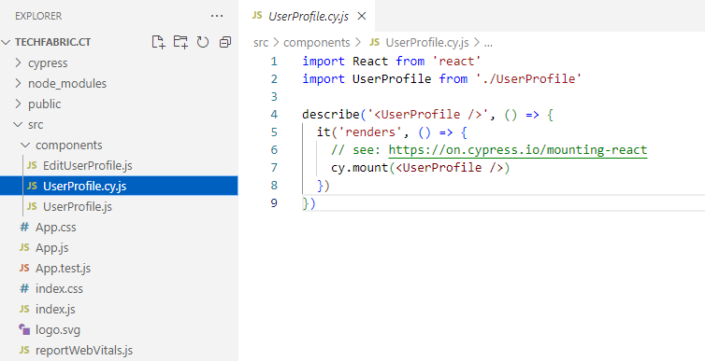Refresh the Explorer tree
The width and height of the screenshot is (705, 361).
pos(203,42)
